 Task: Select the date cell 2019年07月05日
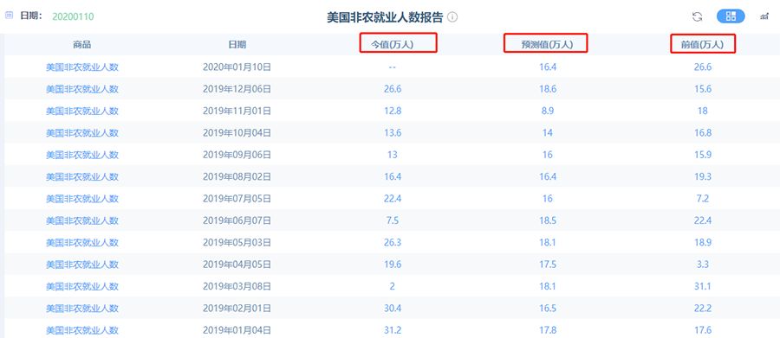237,199
